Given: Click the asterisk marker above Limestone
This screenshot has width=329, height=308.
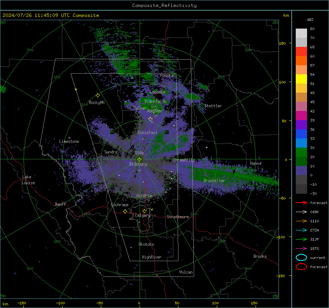Looking at the screenshot, I should pos(69,138).
